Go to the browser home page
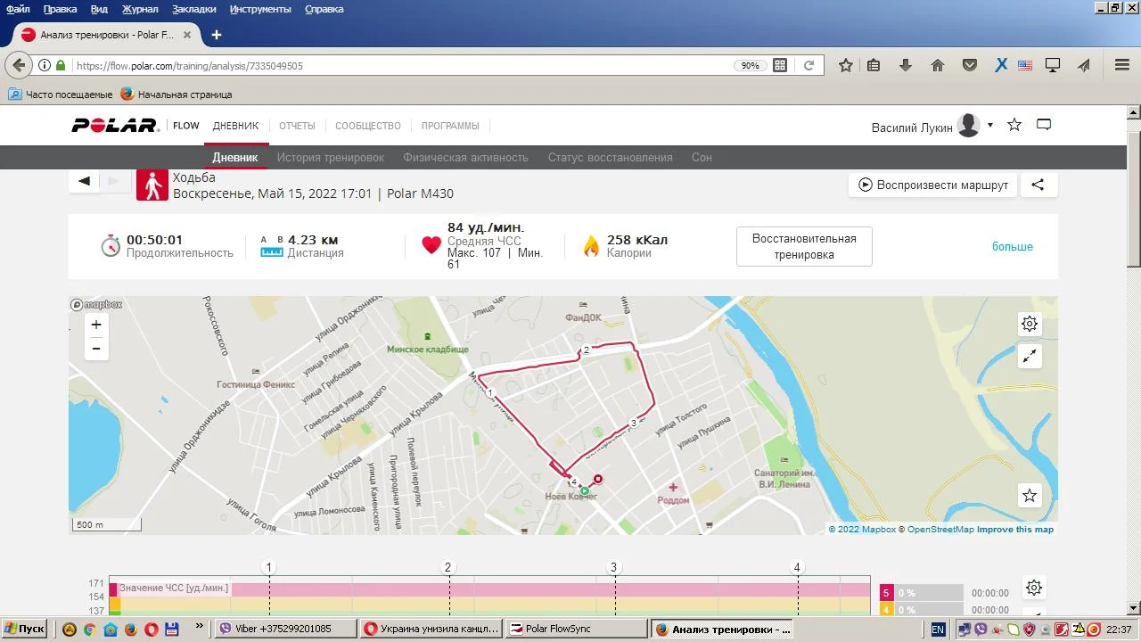Viewport: 1141px width, 642px height. 938,65
